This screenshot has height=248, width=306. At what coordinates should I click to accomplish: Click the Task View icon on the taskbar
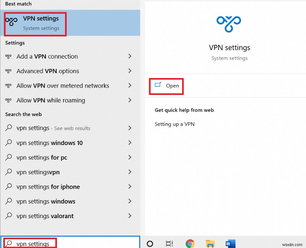tap(169, 243)
